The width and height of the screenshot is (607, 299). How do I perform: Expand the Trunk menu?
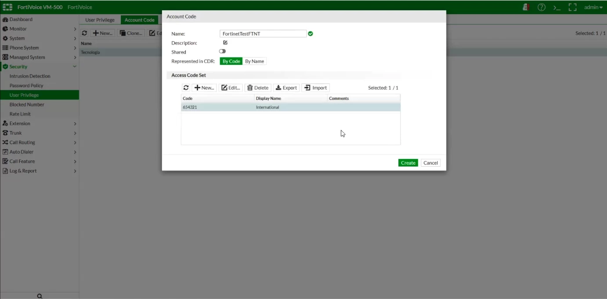pos(40,133)
